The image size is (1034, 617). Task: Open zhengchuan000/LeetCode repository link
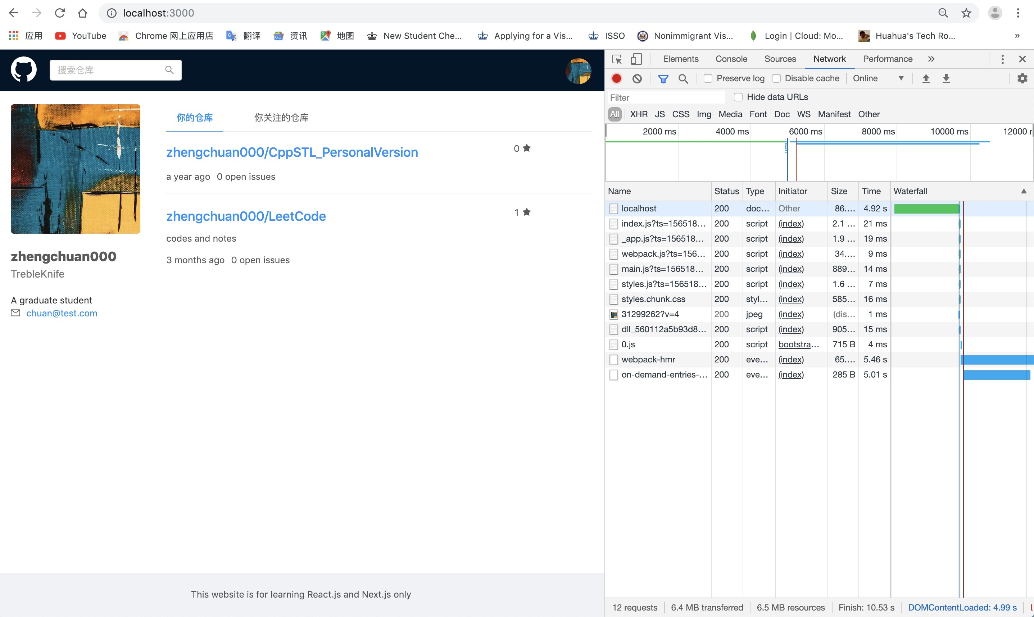246,216
